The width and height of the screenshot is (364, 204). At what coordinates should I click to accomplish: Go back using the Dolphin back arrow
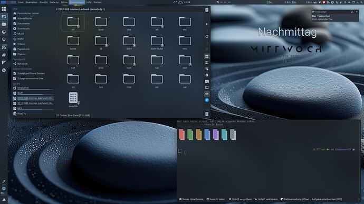(207, 24)
